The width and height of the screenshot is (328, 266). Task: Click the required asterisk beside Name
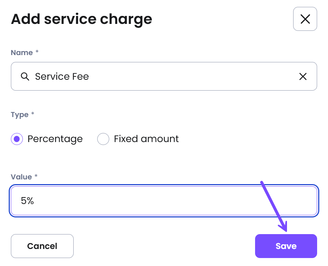(37, 51)
